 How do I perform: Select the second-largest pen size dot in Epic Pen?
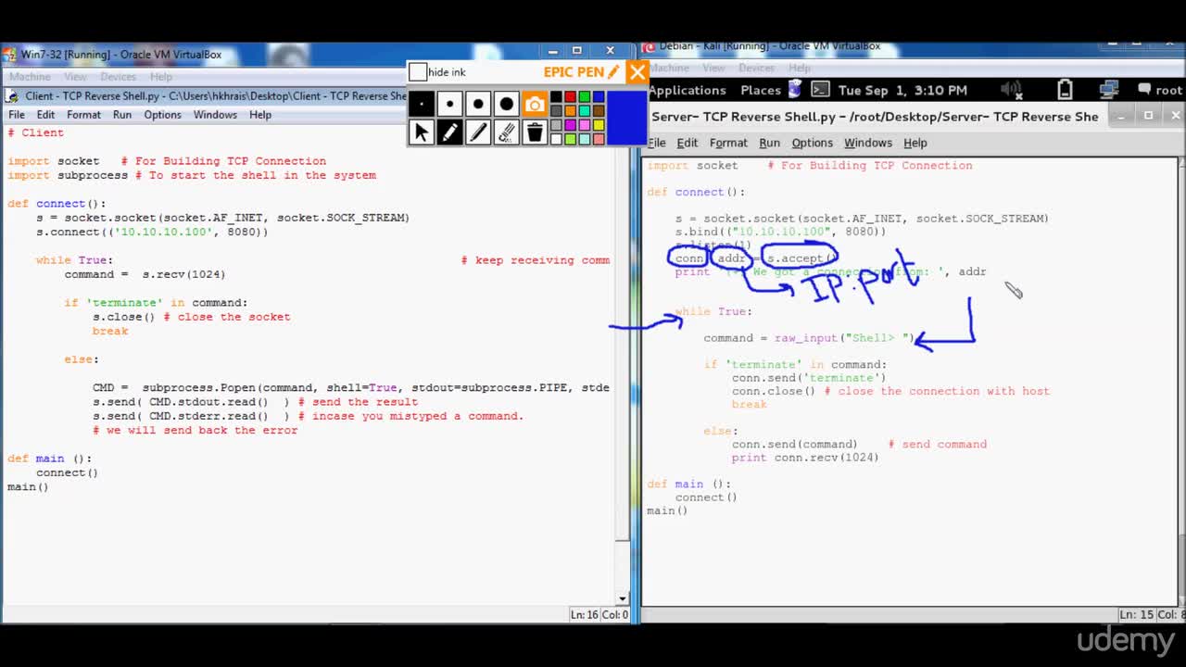point(478,104)
